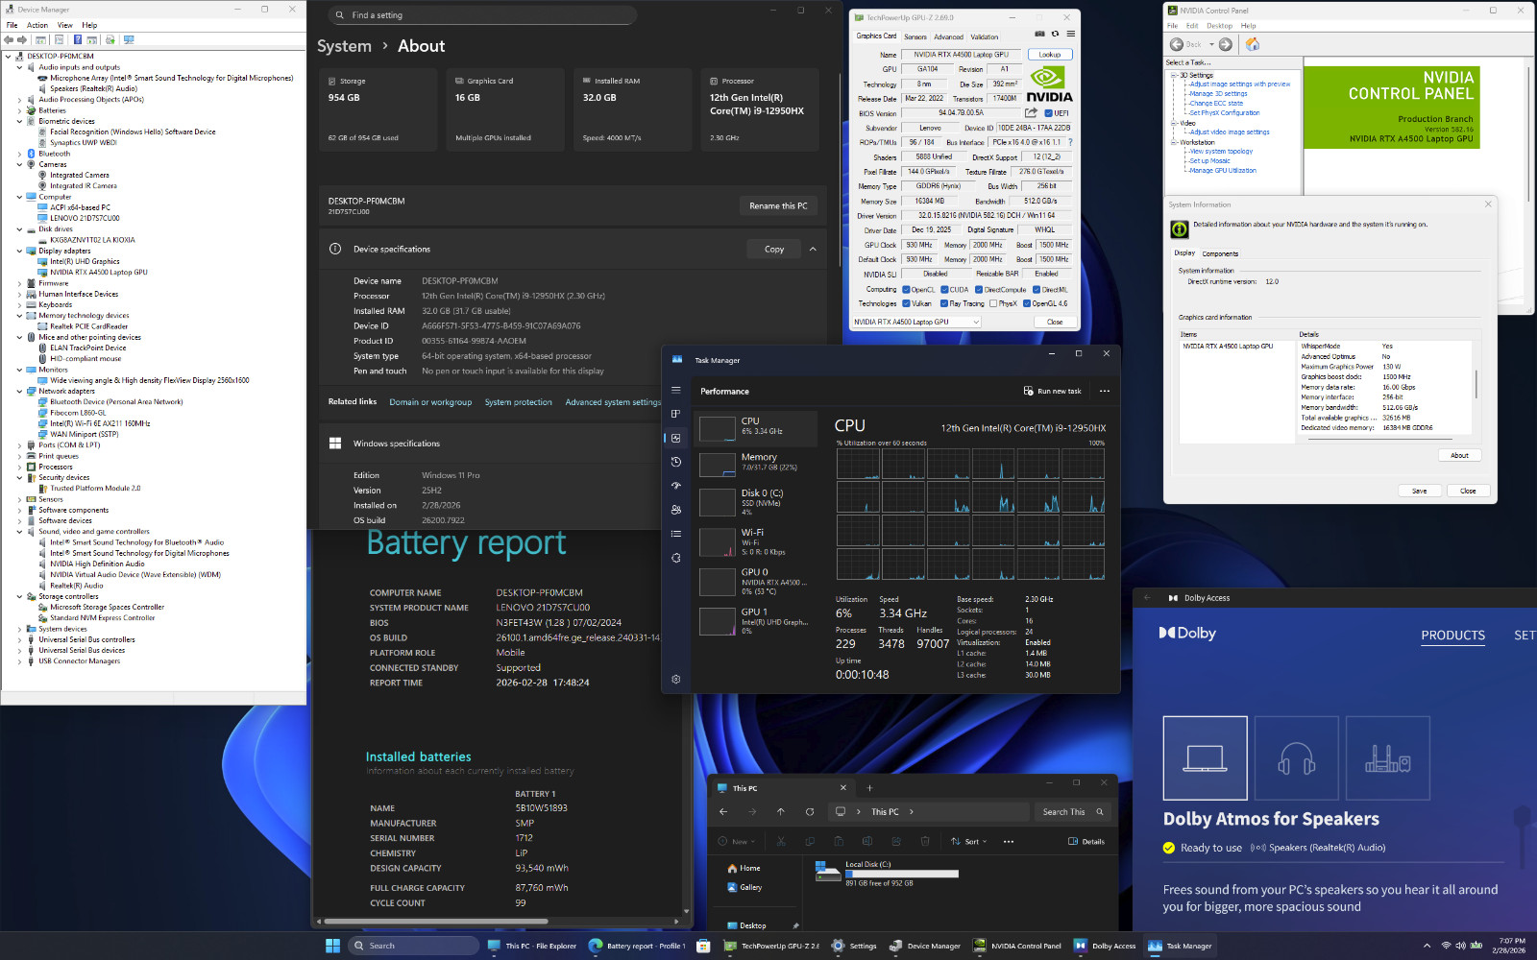Click the NVIDIA Control Panel home icon

coord(1253,44)
